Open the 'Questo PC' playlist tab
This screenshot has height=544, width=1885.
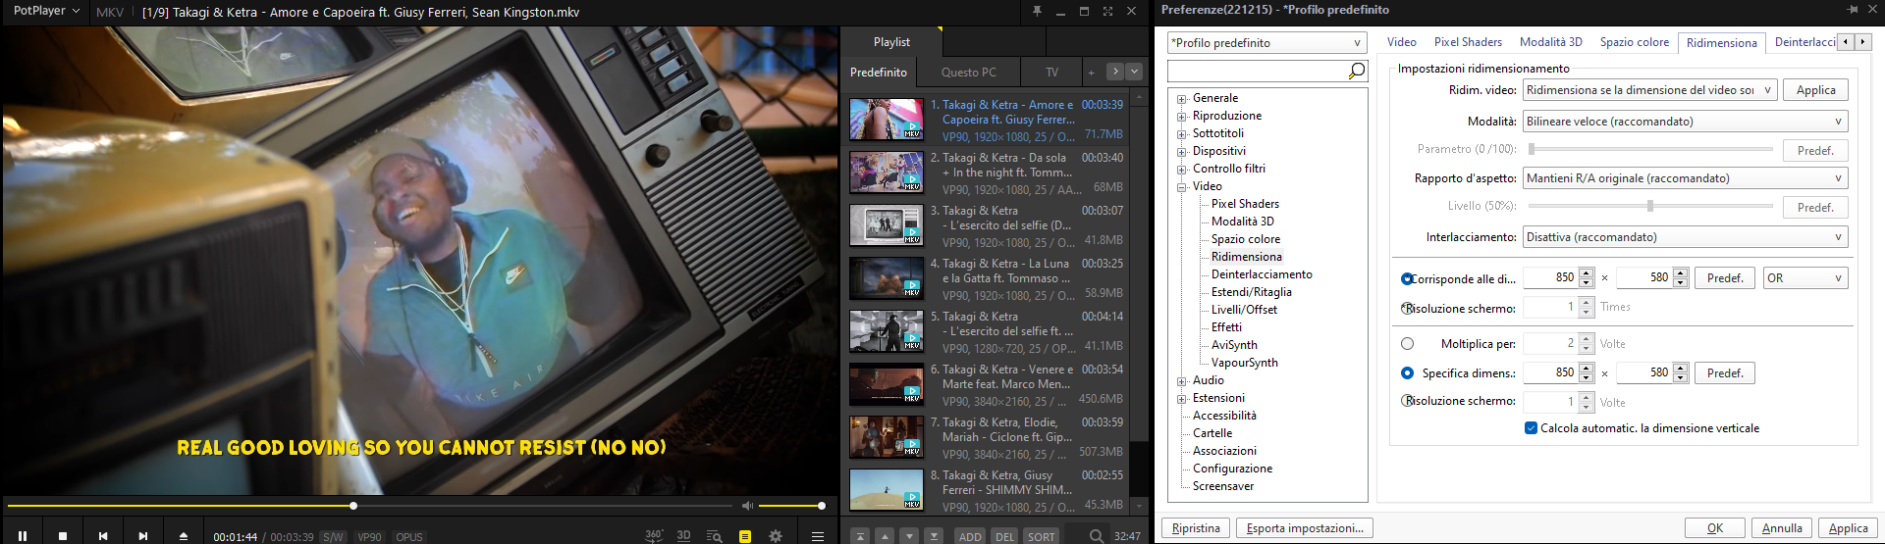click(968, 73)
